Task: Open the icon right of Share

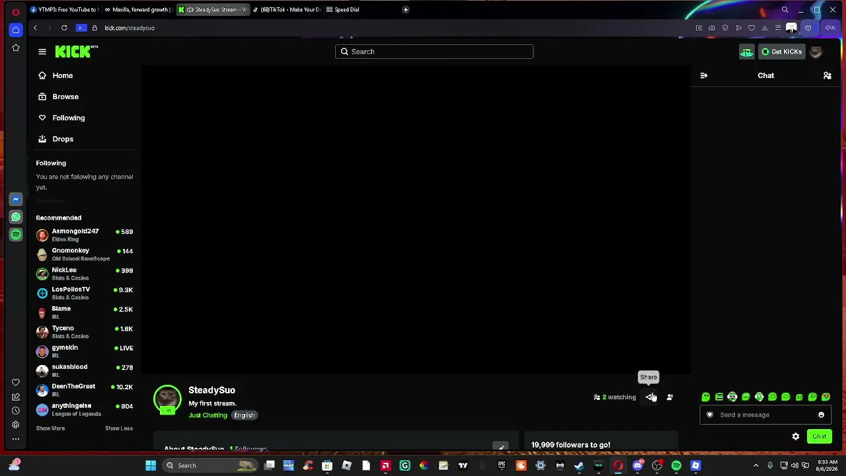Action: point(670,397)
